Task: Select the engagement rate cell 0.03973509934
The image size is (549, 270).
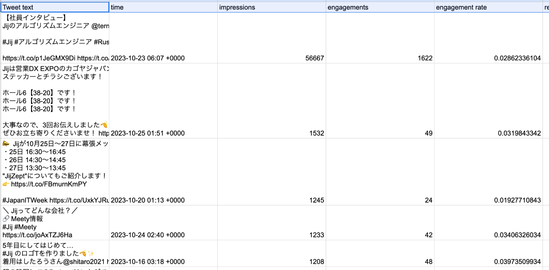Action: point(488,254)
